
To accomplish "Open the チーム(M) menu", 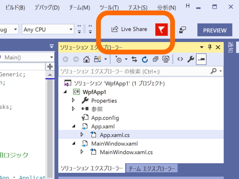I will pyautogui.click(x=79, y=8).
